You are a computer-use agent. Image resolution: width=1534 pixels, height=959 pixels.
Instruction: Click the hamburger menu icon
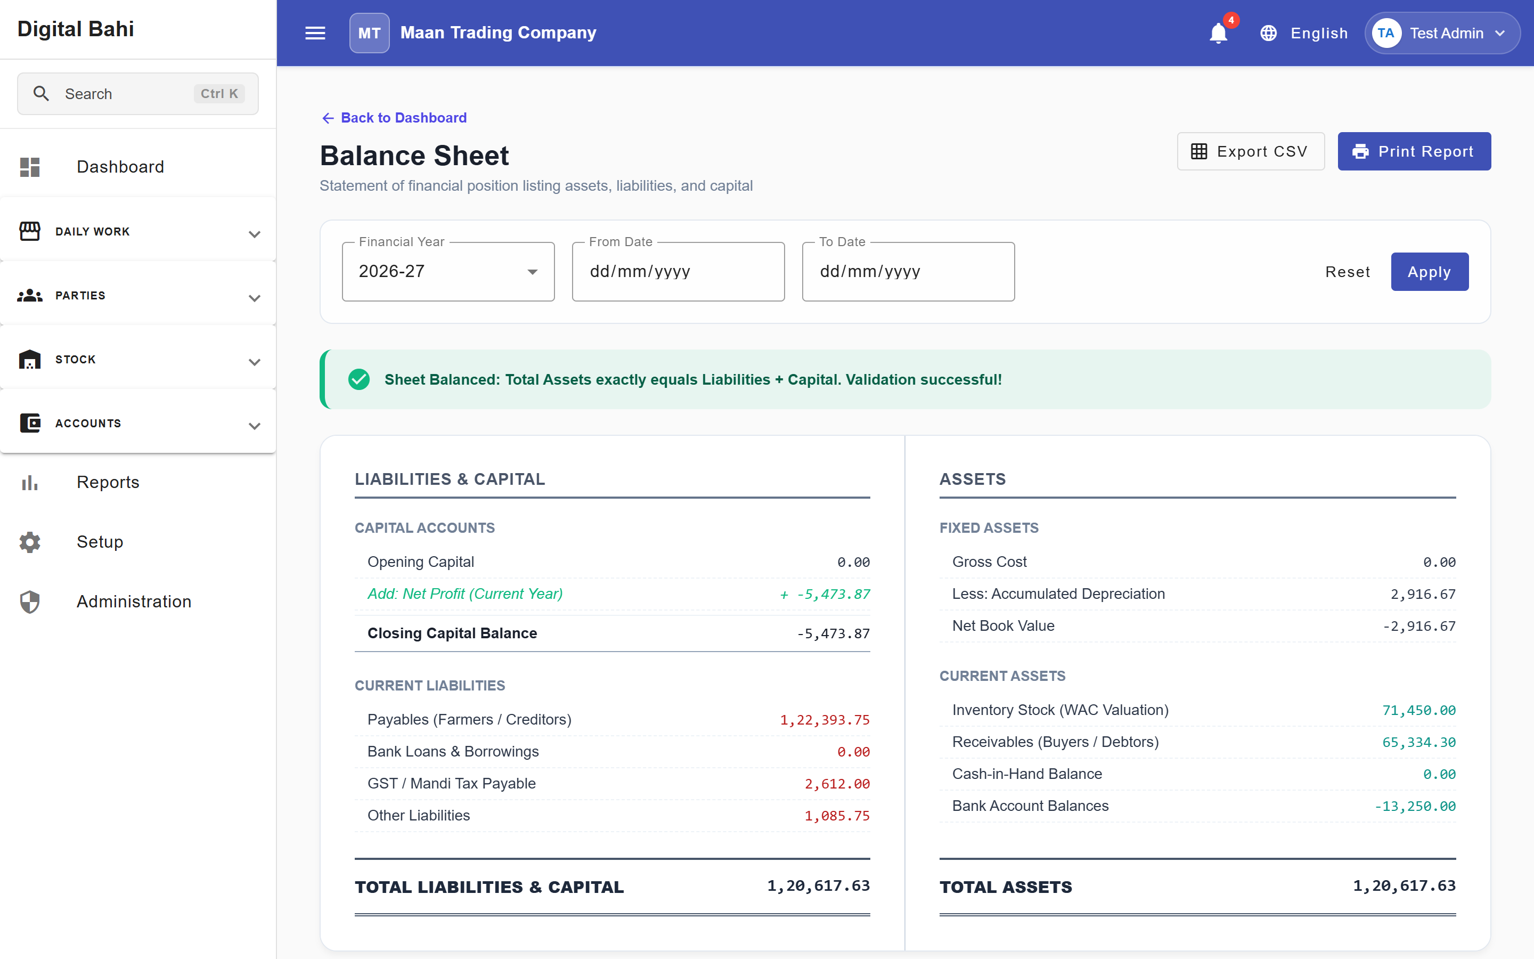(x=315, y=33)
